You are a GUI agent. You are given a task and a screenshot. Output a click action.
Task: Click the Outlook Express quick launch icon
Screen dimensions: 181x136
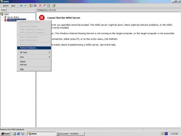coord(23,134)
